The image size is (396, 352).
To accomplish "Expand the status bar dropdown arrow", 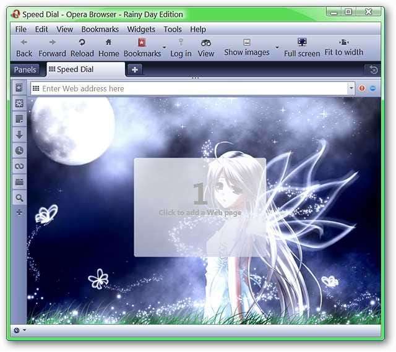I will pyautogui.click(x=24, y=330).
